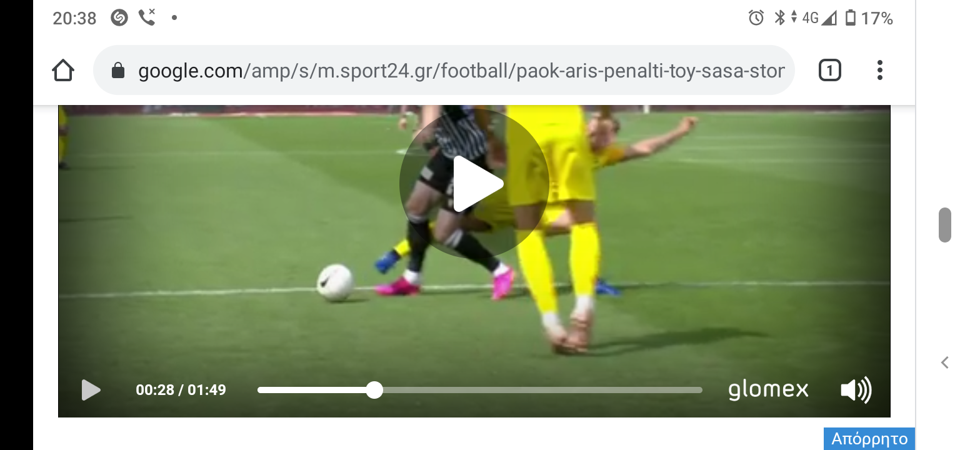Tap the Shazam icon in the status bar
This screenshot has height=450, width=975.
[119, 18]
